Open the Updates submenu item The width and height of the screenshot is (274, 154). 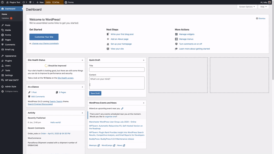[7, 18]
